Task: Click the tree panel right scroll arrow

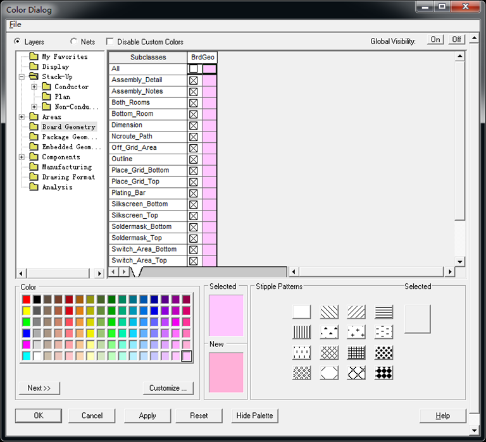Action: click(99, 273)
